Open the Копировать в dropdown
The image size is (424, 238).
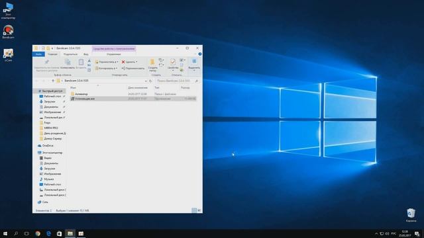click(x=106, y=68)
